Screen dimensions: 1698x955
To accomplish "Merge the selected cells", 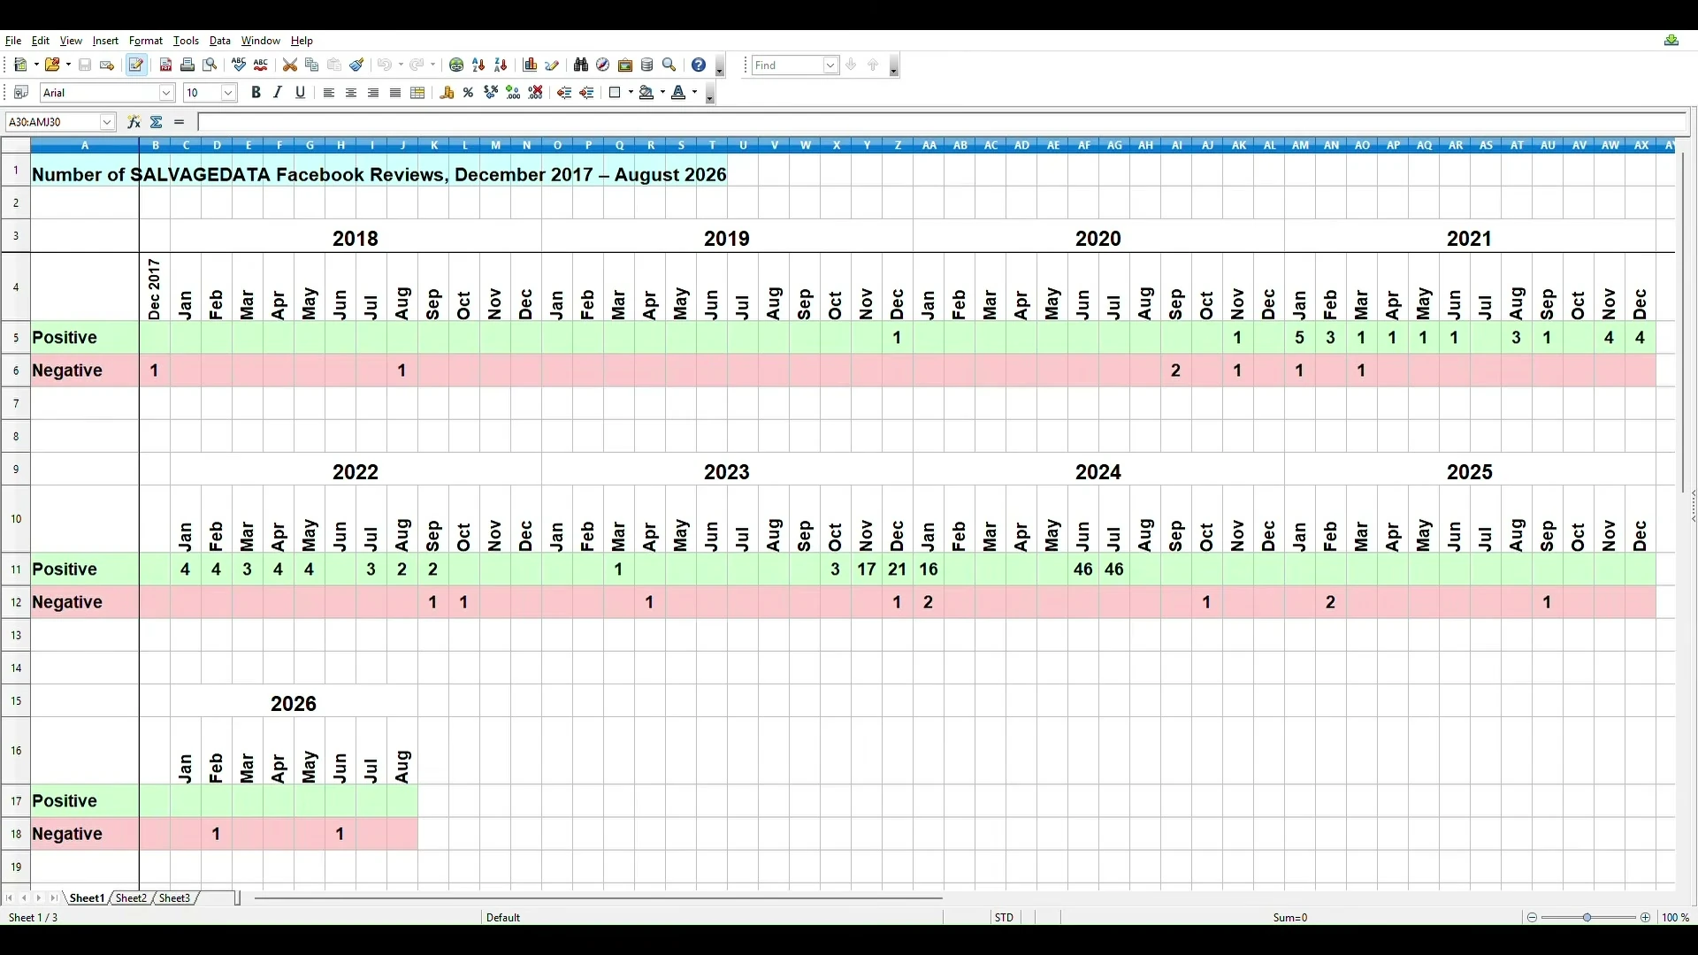I will (x=418, y=93).
